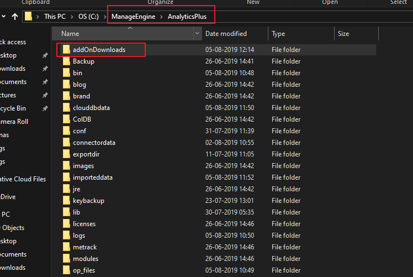Viewport: 413px width, 277px height.
Task: Select lib folder icon
Action: (66, 212)
